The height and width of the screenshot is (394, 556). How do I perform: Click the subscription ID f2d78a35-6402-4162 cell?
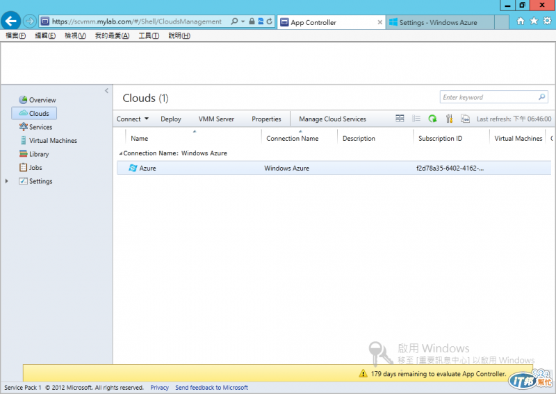click(450, 168)
